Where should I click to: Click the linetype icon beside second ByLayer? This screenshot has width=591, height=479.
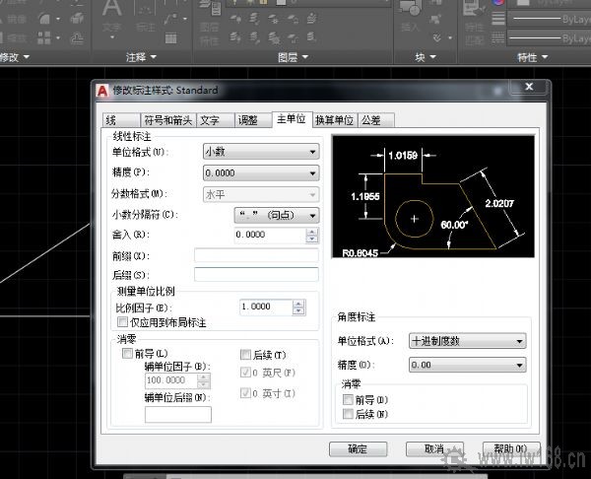coord(498,38)
